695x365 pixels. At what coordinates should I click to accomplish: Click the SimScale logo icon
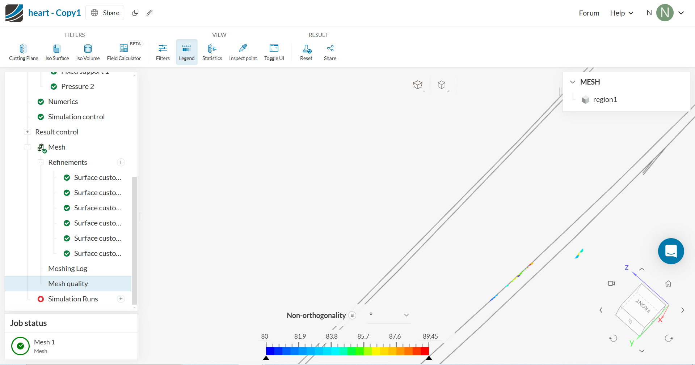(x=14, y=13)
